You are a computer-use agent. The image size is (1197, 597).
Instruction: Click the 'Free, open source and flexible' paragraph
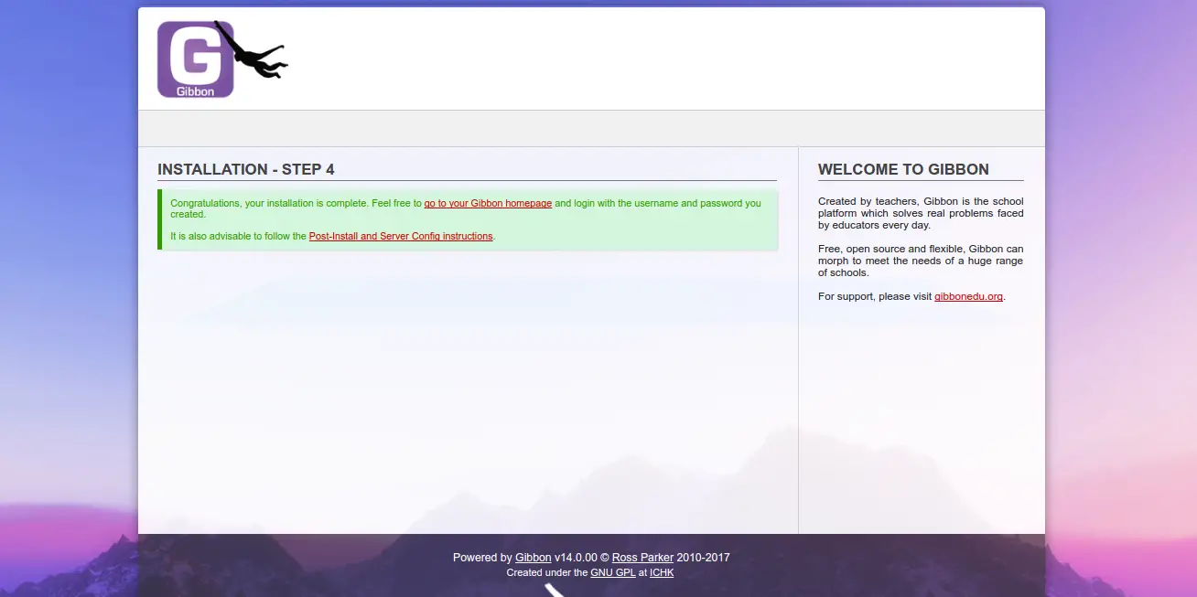[x=921, y=261]
